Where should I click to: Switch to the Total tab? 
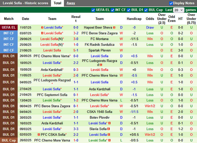point(57,3)
